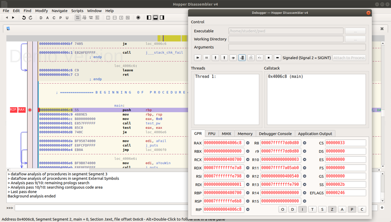Toggle the O overflow flag button
Viewport: 391px width, 222px height.
(x=283, y=209)
